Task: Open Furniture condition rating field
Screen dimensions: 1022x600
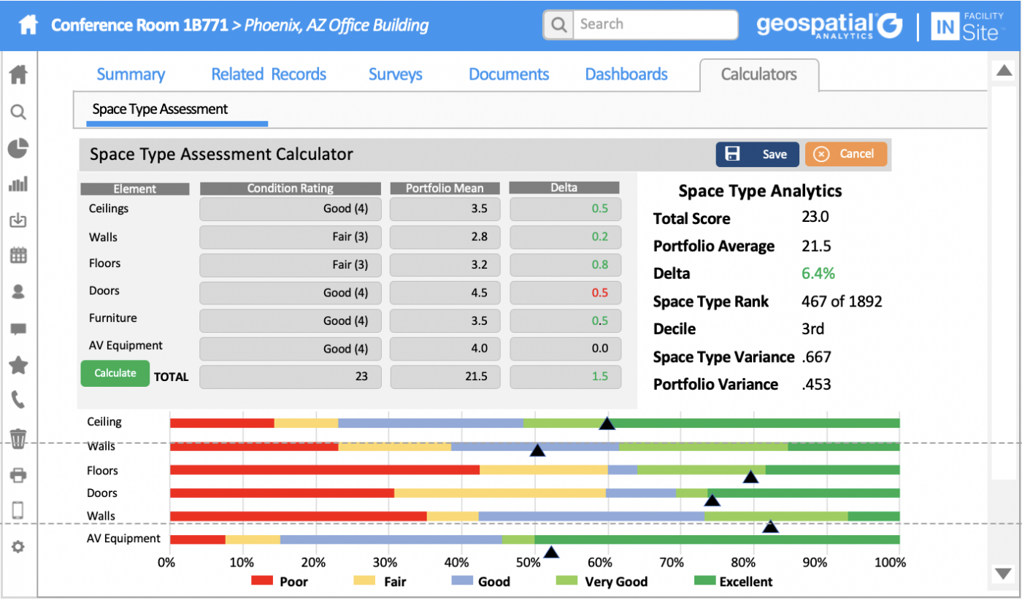Action: click(x=291, y=320)
